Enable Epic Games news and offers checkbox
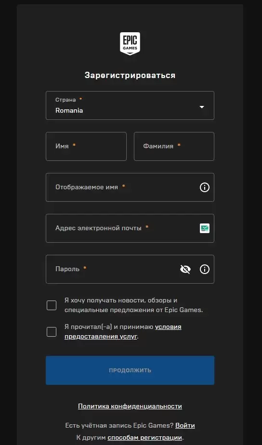 pos(52,305)
